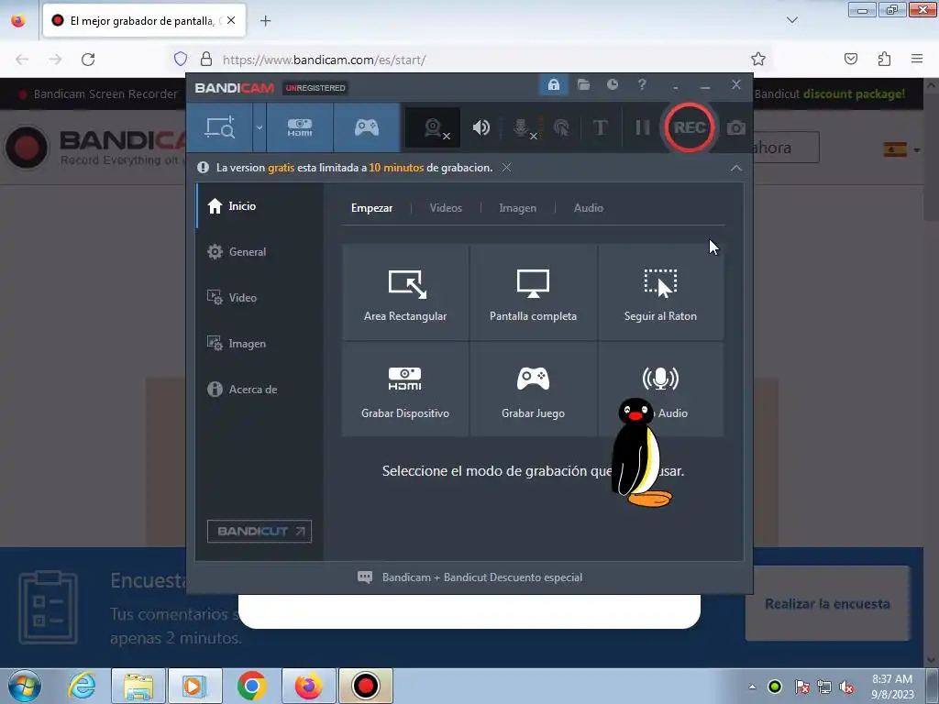Close the El mejor grabador tab
This screenshot has height=704, width=939.
(x=231, y=21)
